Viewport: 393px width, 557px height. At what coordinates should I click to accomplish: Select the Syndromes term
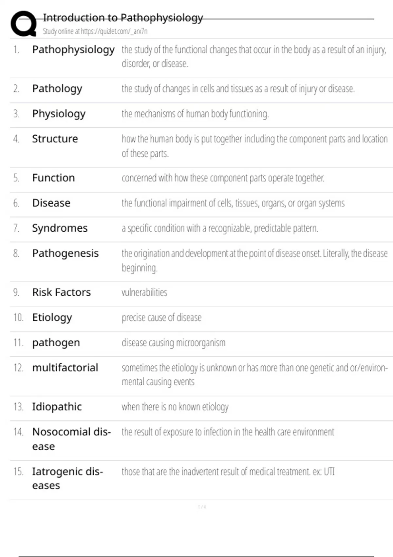[60, 228]
